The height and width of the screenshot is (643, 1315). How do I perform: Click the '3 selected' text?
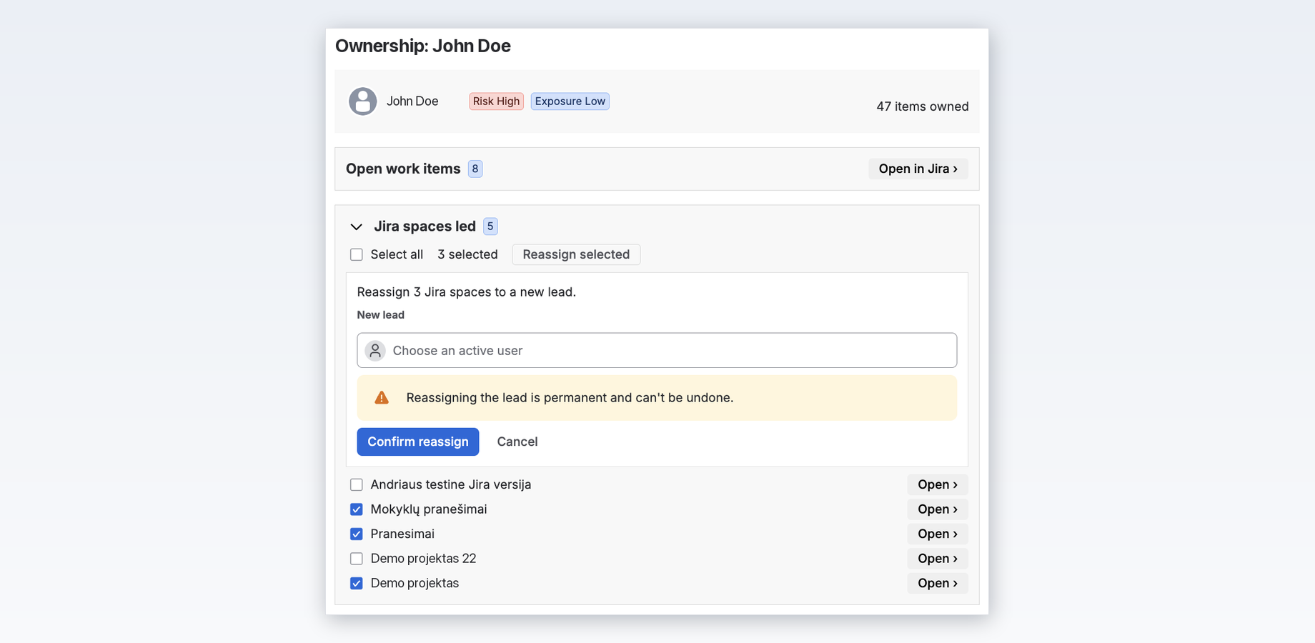[x=467, y=254]
